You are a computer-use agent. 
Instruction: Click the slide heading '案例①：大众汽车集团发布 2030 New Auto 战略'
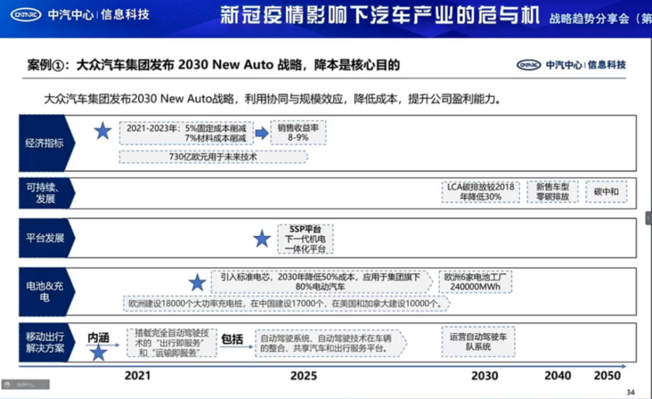pyautogui.click(x=165, y=65)
